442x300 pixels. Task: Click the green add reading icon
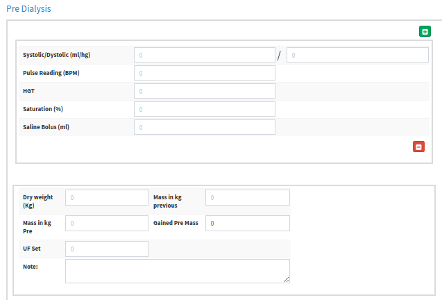pos(425,31)
